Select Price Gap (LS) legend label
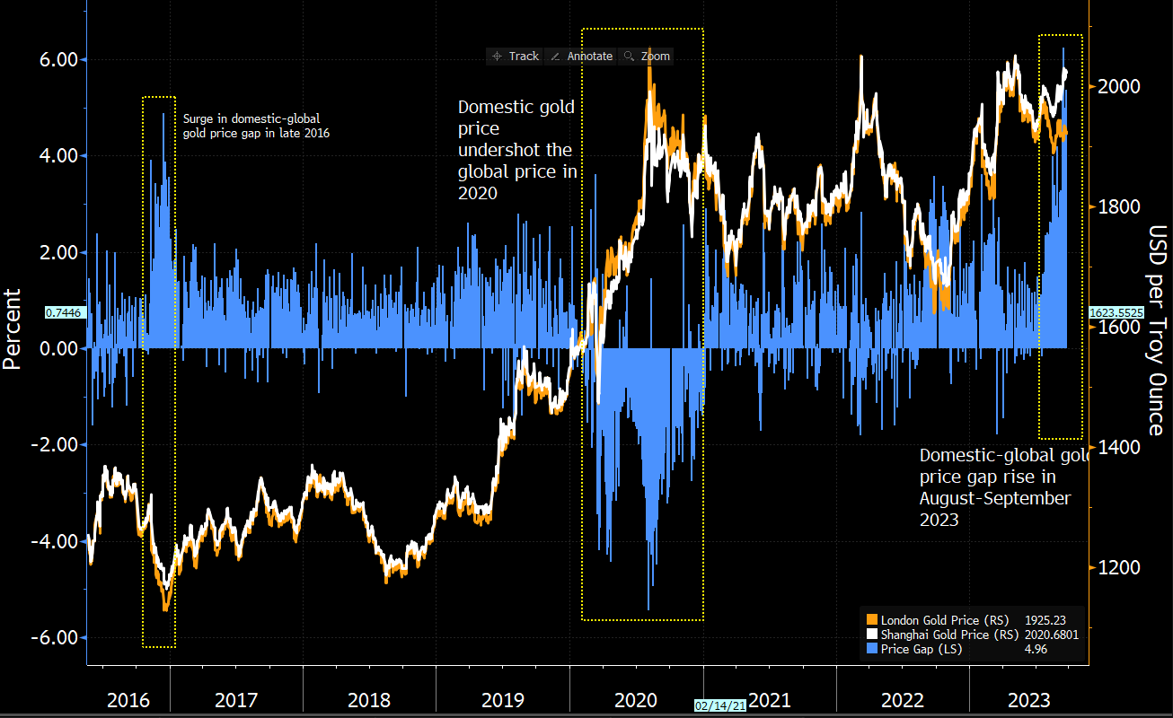The width and height of the screenshot is (1173, 718). coord(921,649)
